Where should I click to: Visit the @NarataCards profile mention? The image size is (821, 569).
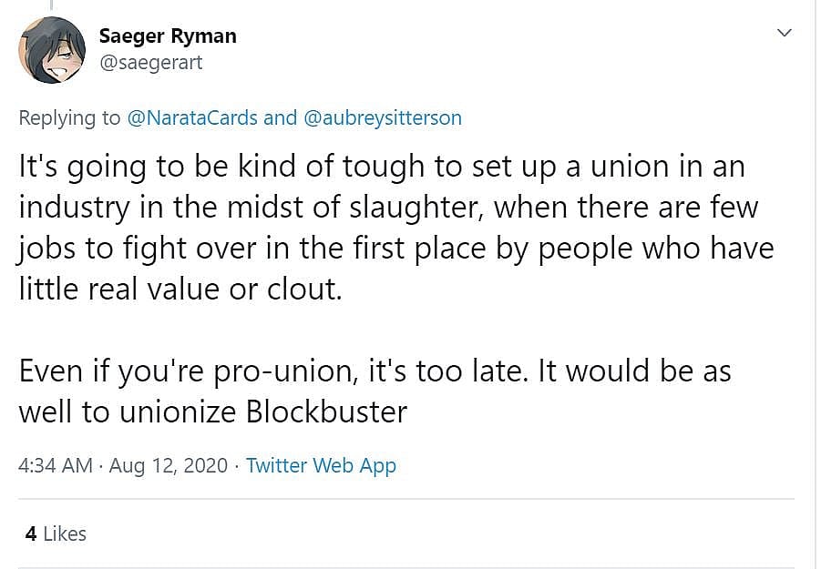pos(192,117)
